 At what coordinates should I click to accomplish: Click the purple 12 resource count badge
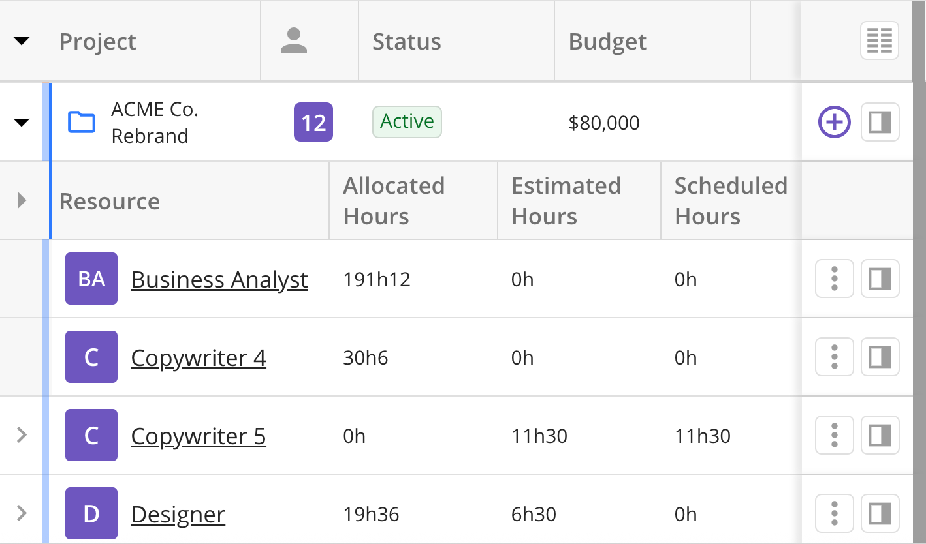pos(313,122)
